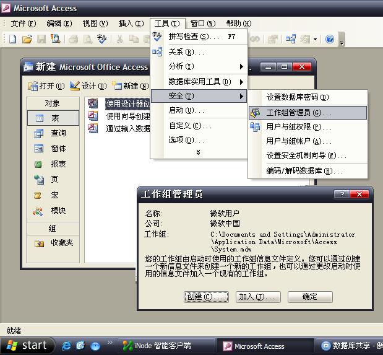
Task: Open the New Object dropdown arrow
Action: point(315,39)
